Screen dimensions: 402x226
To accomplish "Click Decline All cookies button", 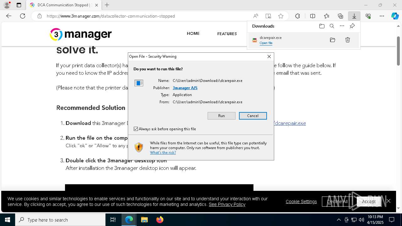I will click(337, 202).
